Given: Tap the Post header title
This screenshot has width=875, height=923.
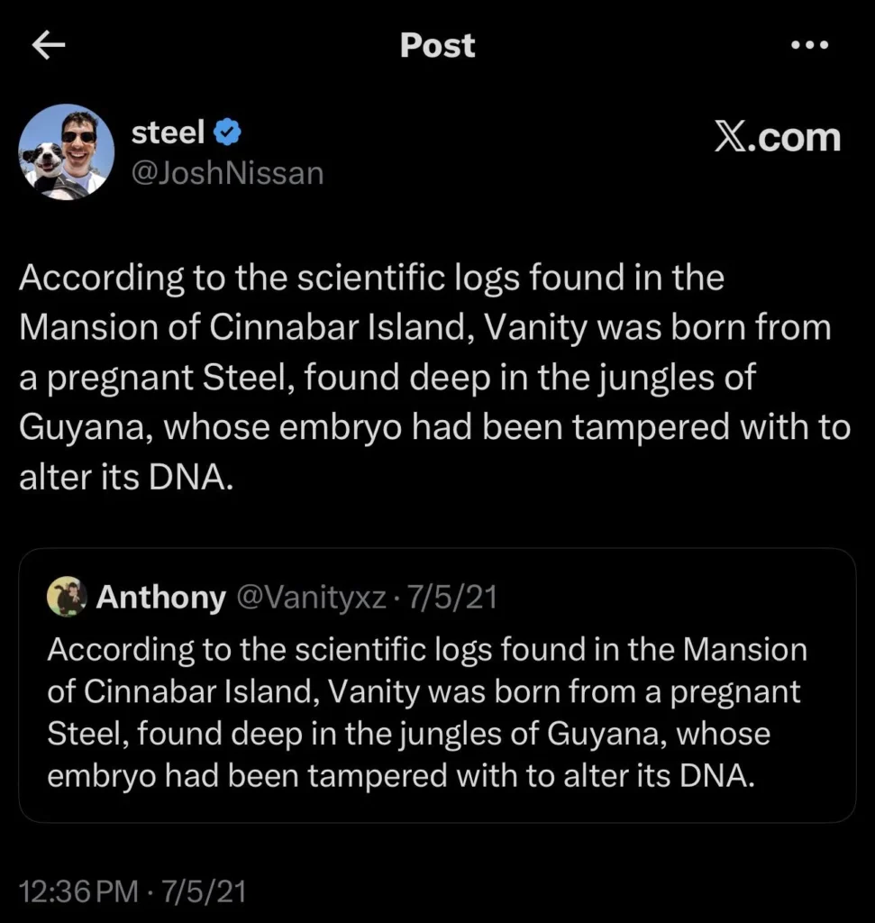Looking at the screenshot, I should pyautogui.click(x=437, y=46).
